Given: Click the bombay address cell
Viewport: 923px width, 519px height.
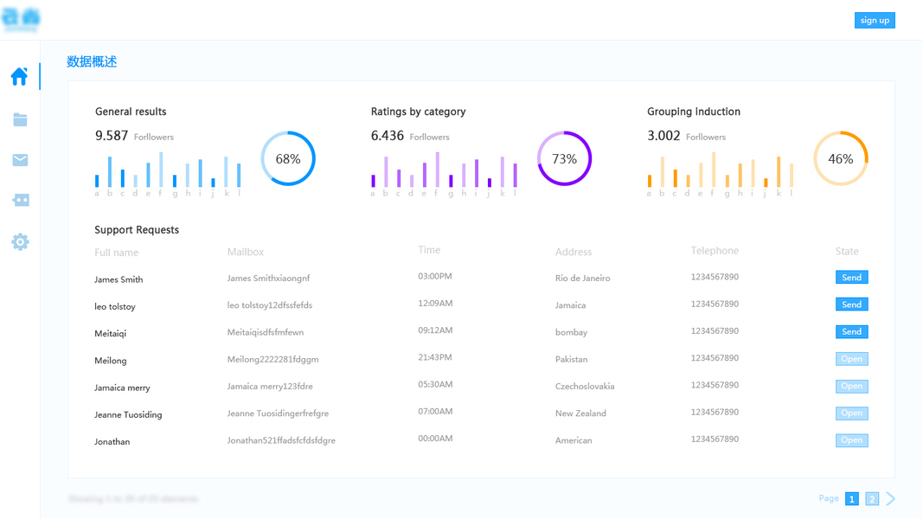Looking at the screenshot, I should (x=571, y=332).
